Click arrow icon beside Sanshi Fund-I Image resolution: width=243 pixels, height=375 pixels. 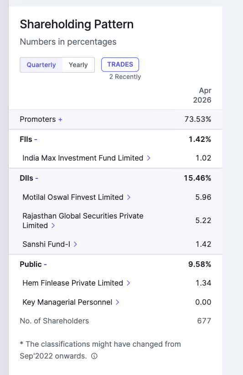(75, 244)
